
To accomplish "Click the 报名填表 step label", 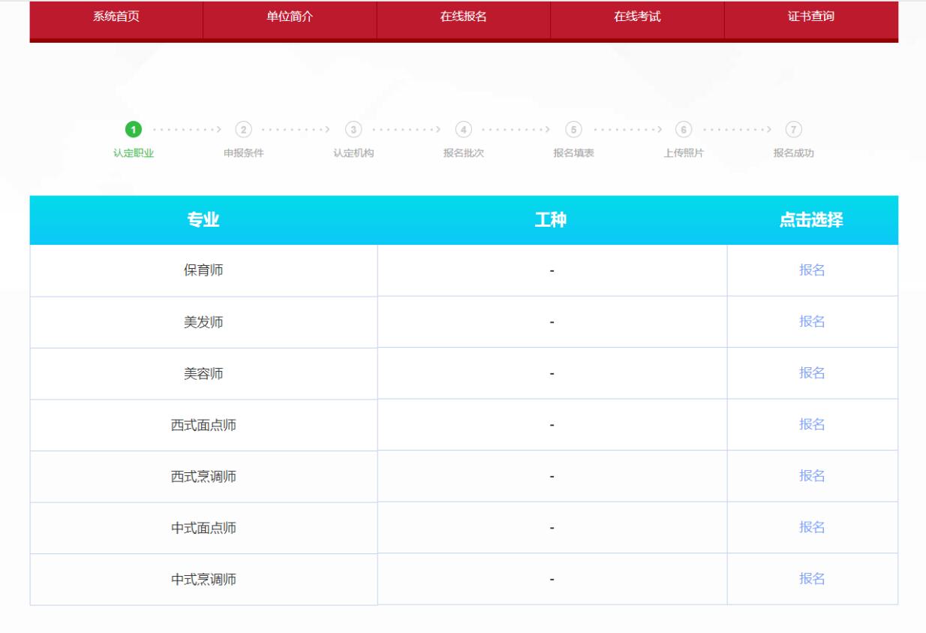I will tap(574, 154).
